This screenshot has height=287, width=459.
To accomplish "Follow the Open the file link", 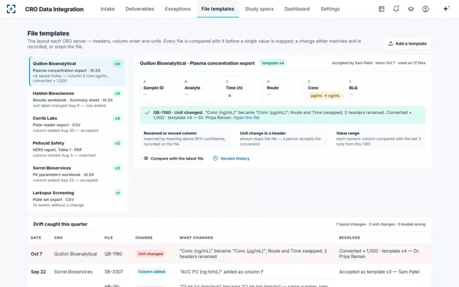I will click(246, 118).
